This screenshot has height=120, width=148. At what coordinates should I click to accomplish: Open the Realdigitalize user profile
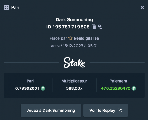pos(86,38)
